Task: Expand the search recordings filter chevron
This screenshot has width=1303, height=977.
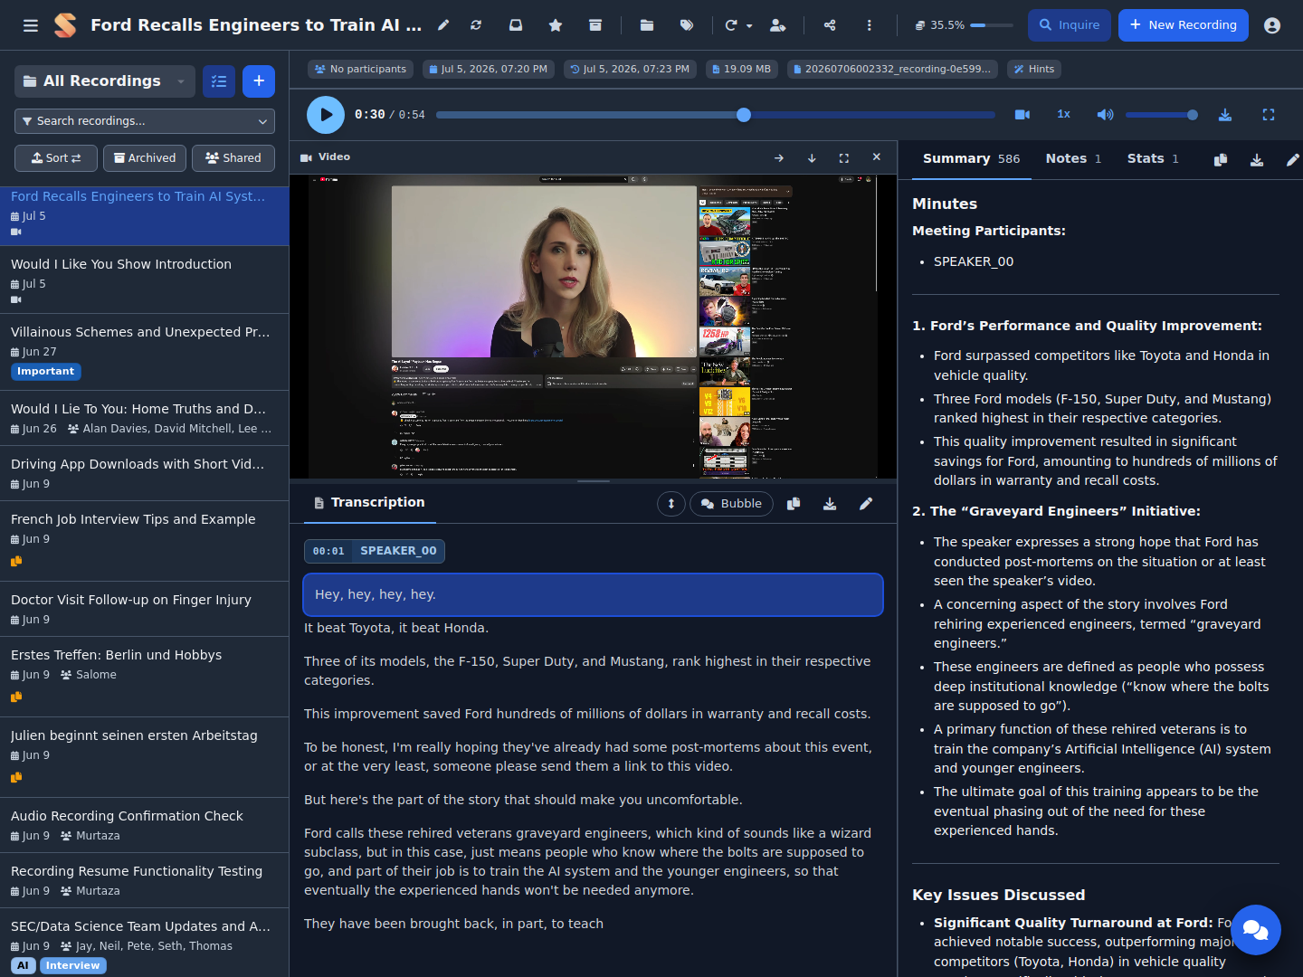Action: coord(263,121)
